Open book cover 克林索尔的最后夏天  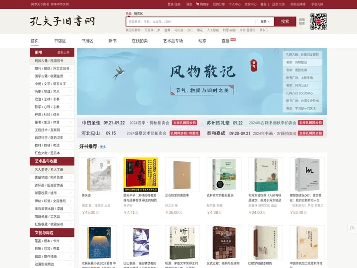pyautogui.click(x=224, y=175)
